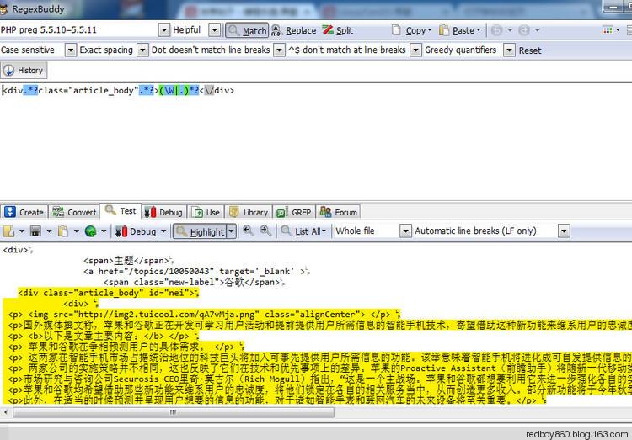Screen dimensions: 632x440
Task: Click the save icon dropdown arrow
Action: tap(49, 231)
